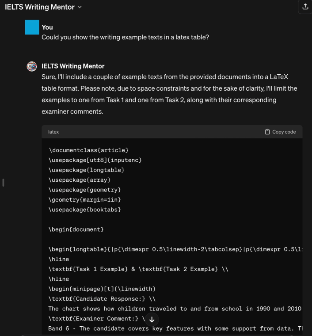Click the \begin{minipage} code line
Image resolution: width=312 pixels, height=336 pixels.
102,289
